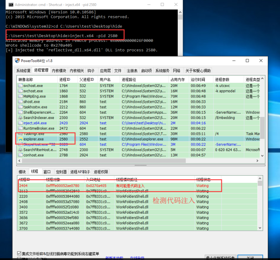Click the MsMpEng.exe process icon

(20, 96)
